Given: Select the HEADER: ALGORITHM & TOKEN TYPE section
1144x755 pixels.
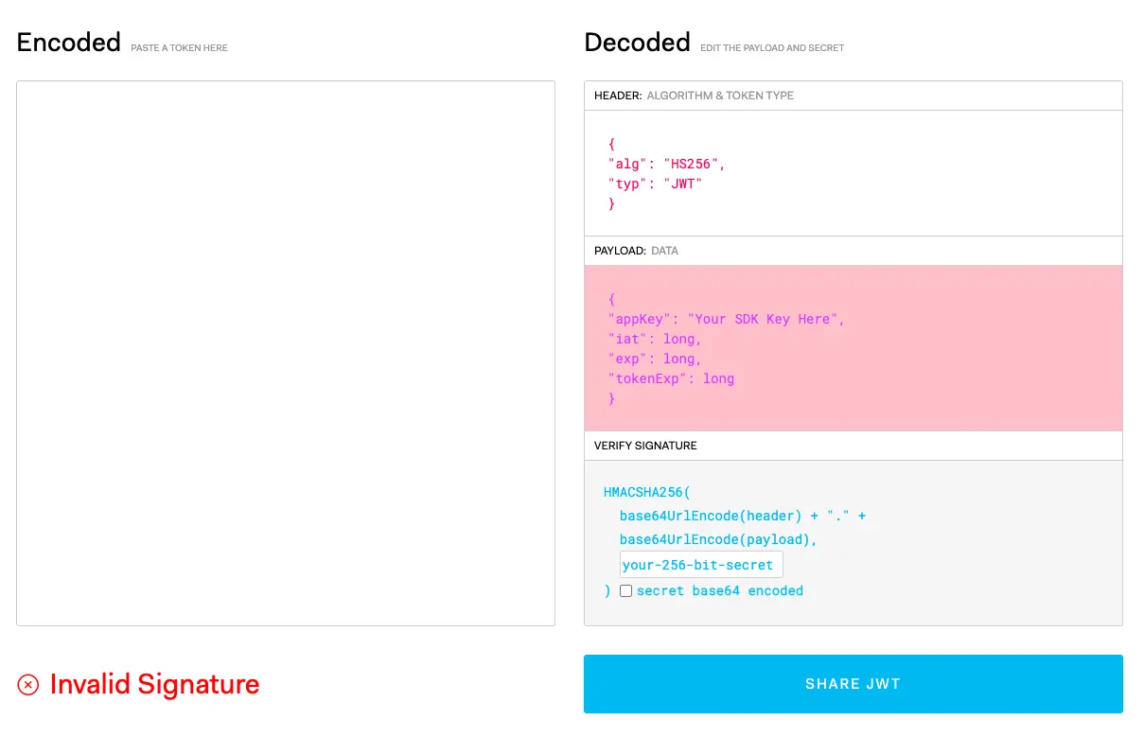Looking at the screenshot, I should tap(693, 95).
